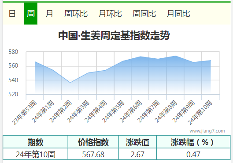Screen dimensions: 233x163
Task: Click x-axis label 24年第1周
Action: (x=43, y=111)
